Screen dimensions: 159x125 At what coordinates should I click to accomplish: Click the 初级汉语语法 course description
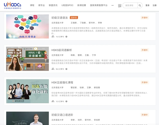pyautogui.click(x=100, y=31)
